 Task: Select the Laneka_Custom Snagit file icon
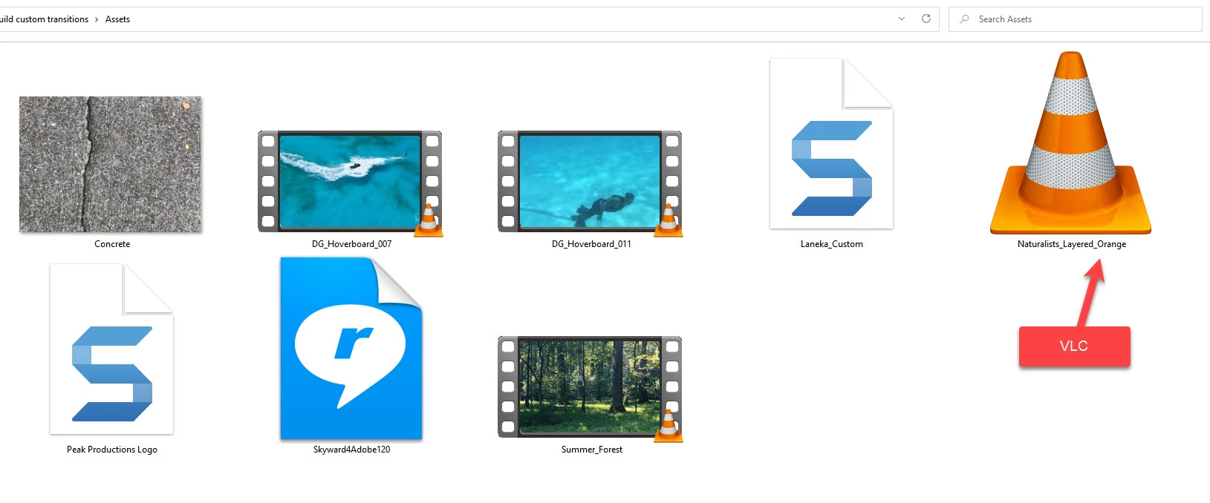[x=831, y=143]
